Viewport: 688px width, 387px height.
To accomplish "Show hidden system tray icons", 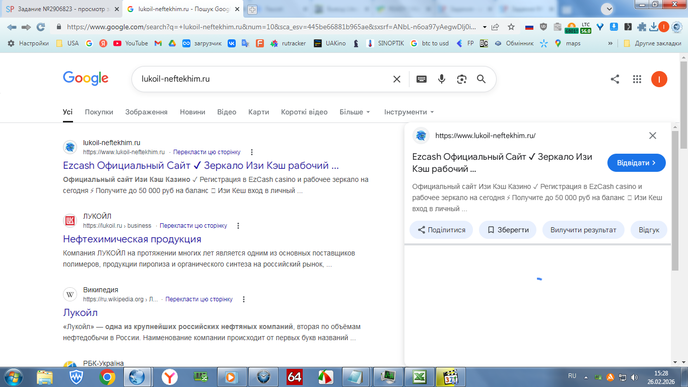I will 585,376.
